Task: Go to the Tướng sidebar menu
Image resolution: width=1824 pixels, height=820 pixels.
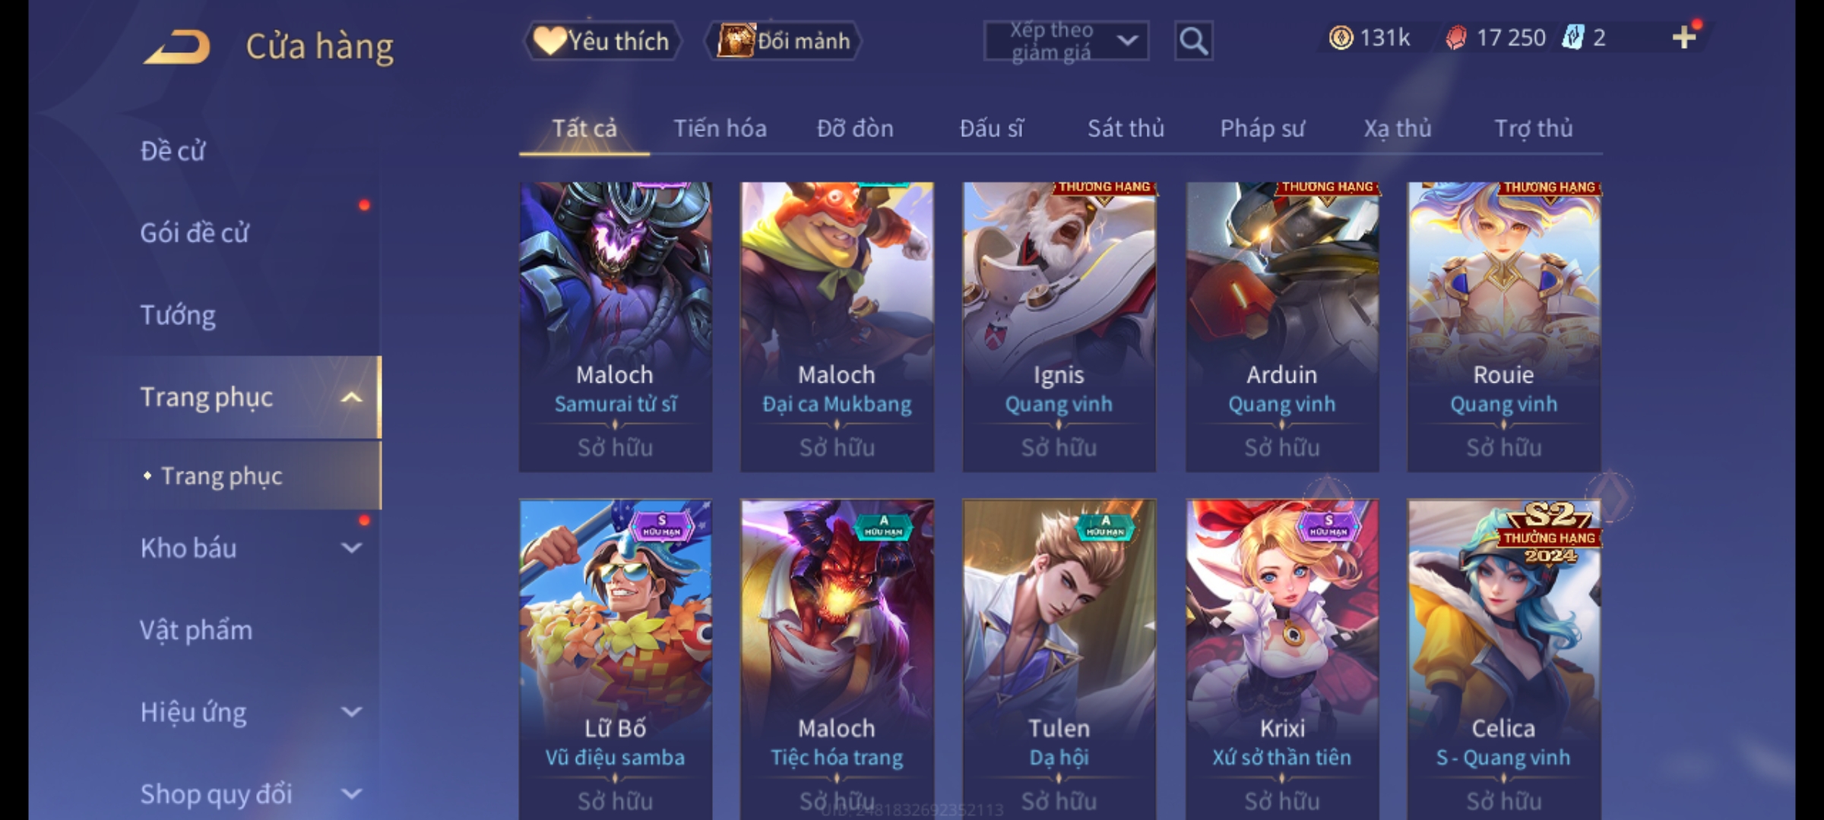Action: (178, 314)
